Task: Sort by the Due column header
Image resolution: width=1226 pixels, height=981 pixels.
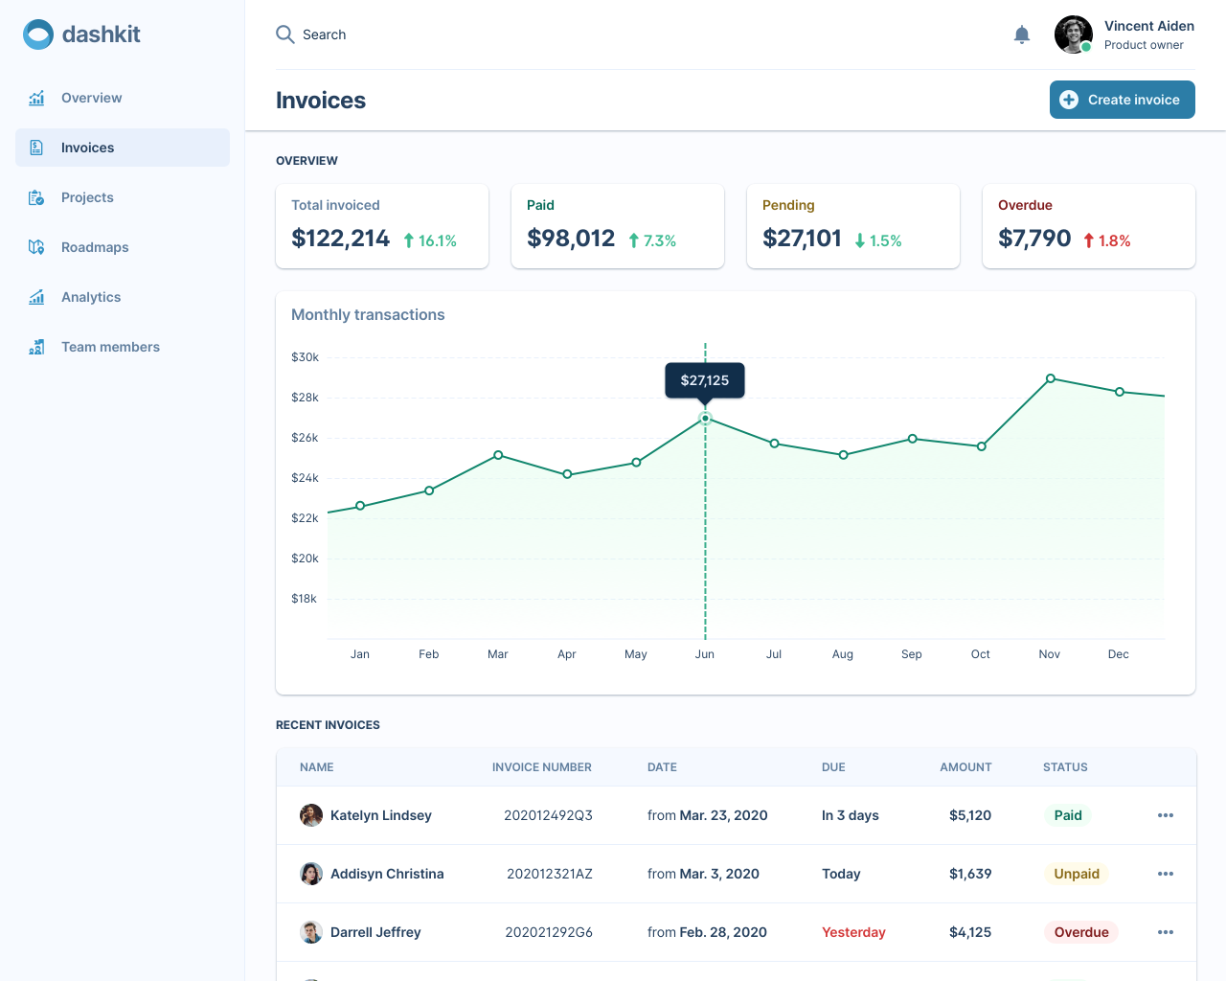Action: coord(833,767)
